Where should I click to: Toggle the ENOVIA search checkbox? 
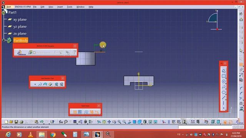tap(34, 53)
